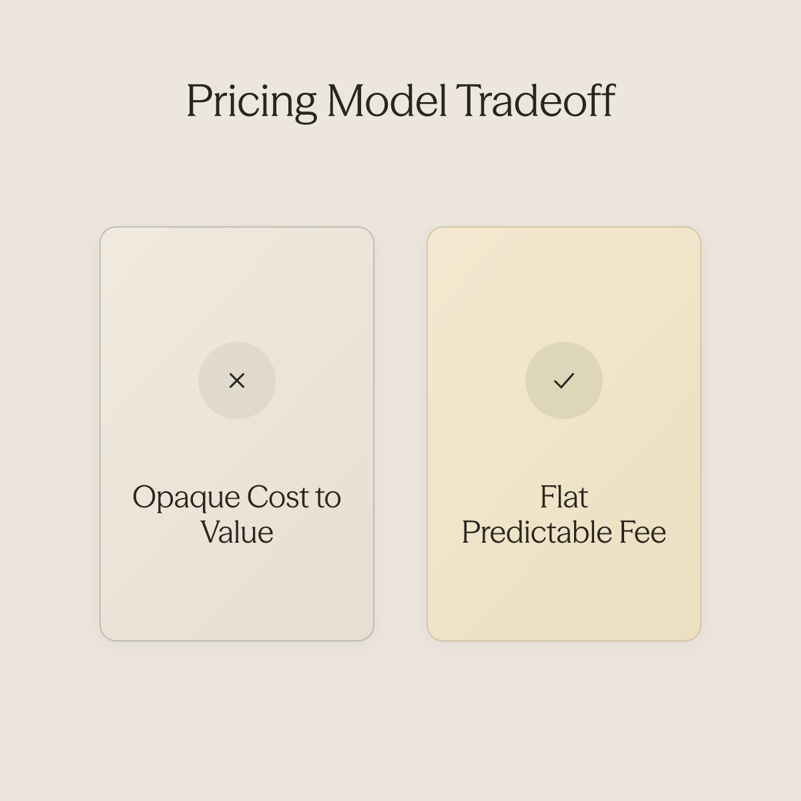Click the word Pricing in the title
The image size is (801, 801).
coord(251,102)
